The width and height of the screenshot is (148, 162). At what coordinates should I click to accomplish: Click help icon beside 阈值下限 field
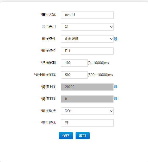(115, 99)
